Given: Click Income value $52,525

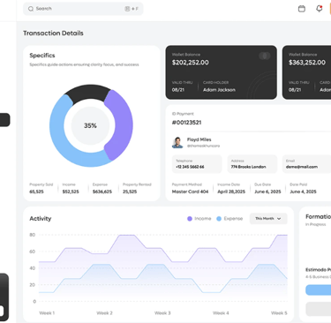Looking at the screenshot, I should (x=71, y=192).
